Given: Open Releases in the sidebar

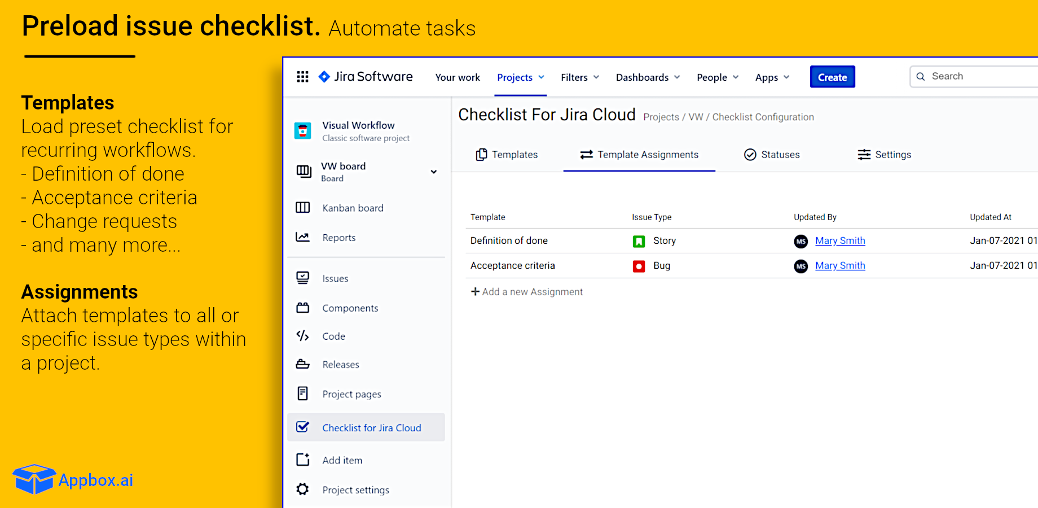Looking at the screenshot, I should [x=340, y=365].
